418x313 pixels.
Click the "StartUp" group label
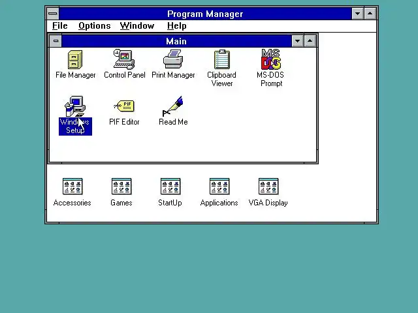coord(170,203)
